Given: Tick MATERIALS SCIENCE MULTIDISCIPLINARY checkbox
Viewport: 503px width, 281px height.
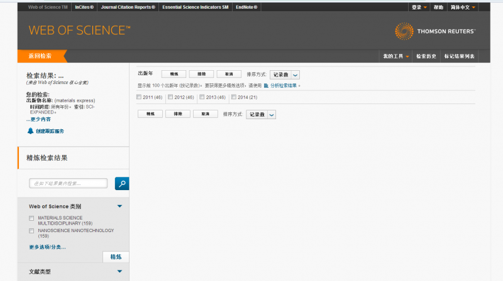Looking at the screenshot, I should tap(31, 218).
